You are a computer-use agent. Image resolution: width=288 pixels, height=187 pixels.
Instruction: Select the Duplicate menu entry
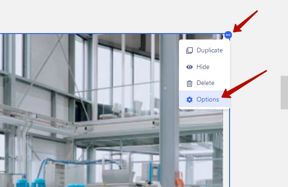204,50
